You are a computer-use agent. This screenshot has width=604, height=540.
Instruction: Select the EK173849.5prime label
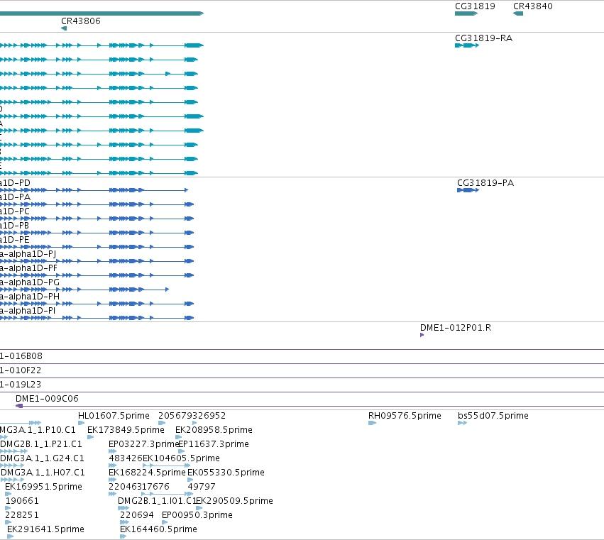126,430
